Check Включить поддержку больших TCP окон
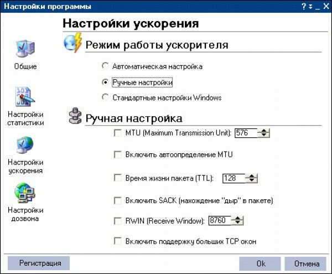This screenshot has width=332, height=274. point(117,241)
